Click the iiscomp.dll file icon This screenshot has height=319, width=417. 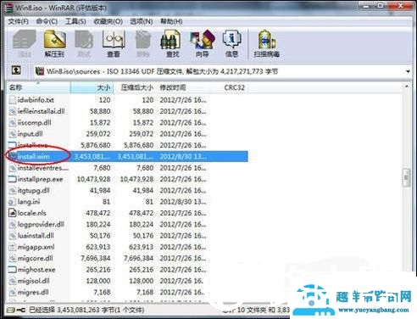pyautogui.click(x=12, y=122)
